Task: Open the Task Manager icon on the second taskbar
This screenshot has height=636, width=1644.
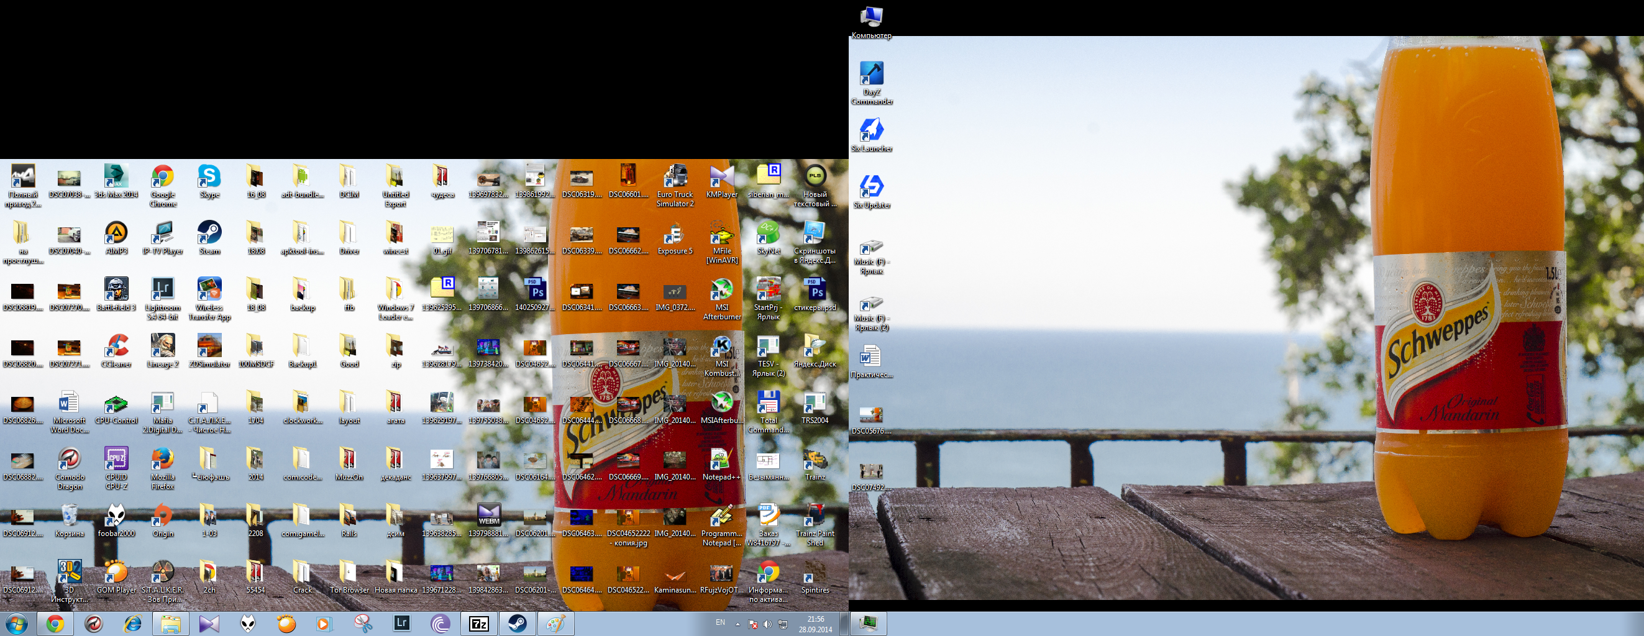Action: click(x=868, y=624)
